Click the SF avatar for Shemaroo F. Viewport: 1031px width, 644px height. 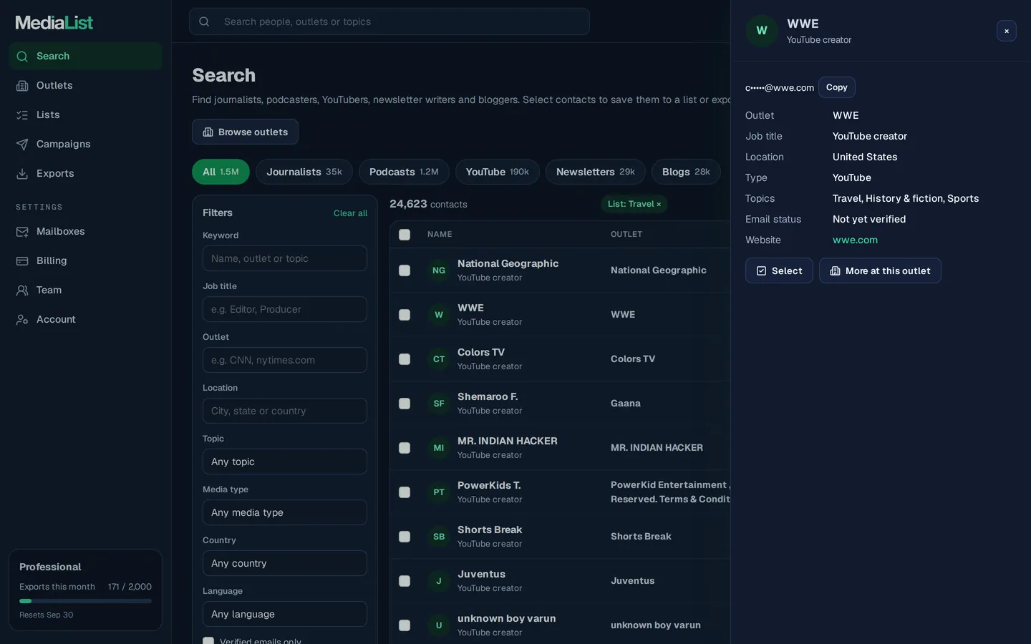point(439,404)
